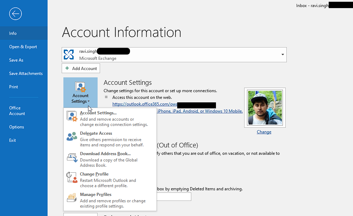Image resolution: width=353 pixels, height=216 pixels.
Task: Choose Download Address Book... menu entry
Action: coord(110,159)
